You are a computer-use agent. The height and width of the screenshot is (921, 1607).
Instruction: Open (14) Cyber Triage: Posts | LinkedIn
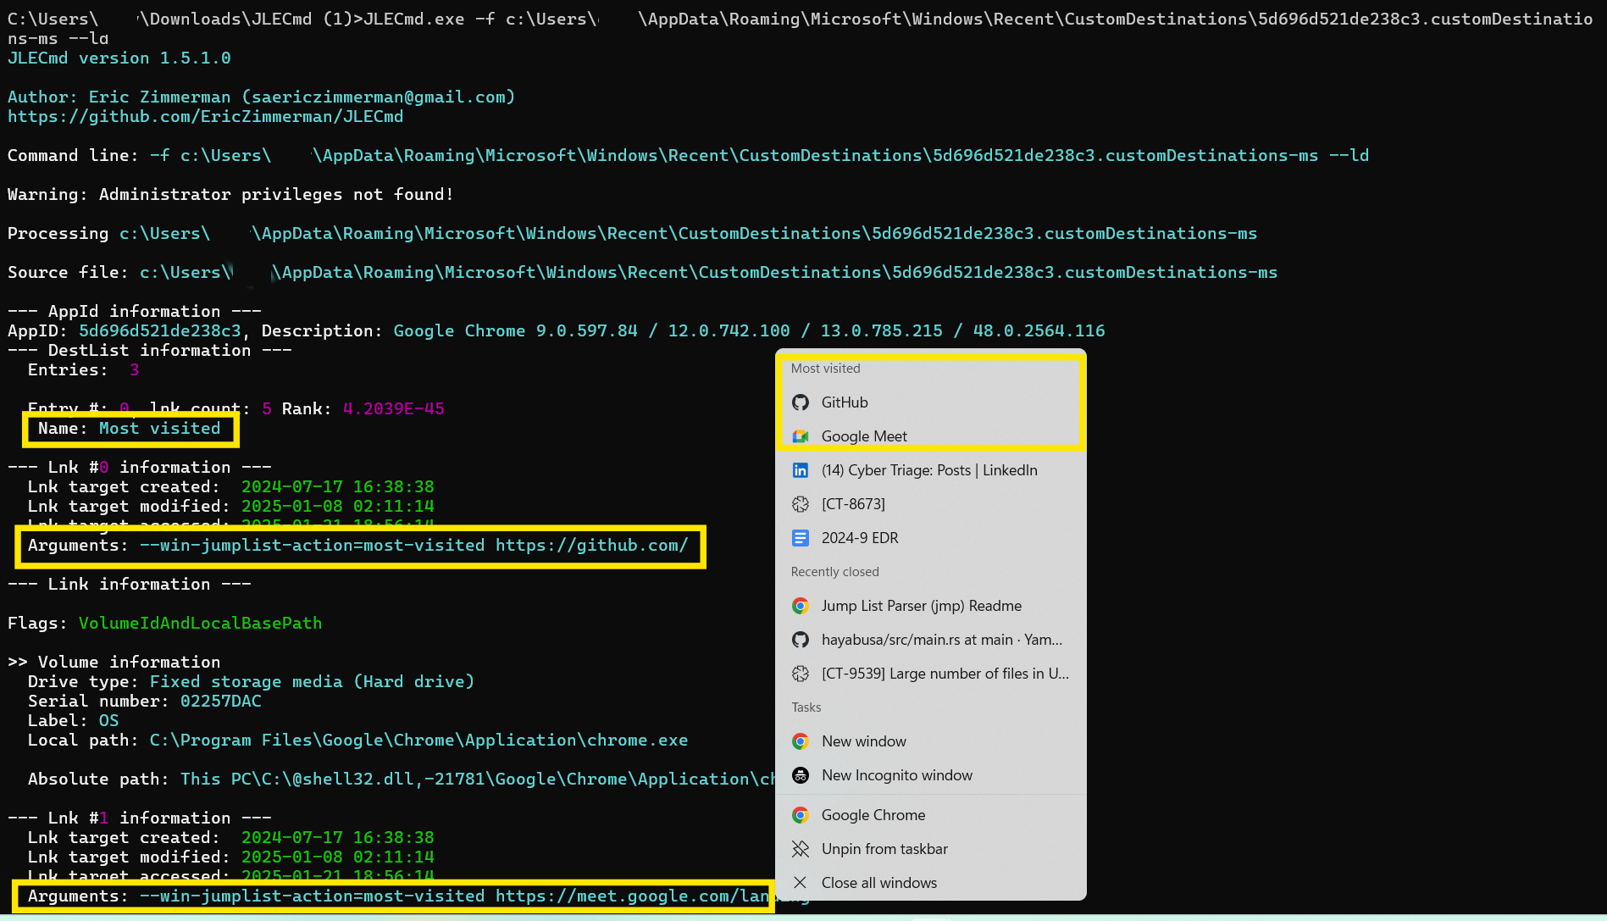[930, 470]
